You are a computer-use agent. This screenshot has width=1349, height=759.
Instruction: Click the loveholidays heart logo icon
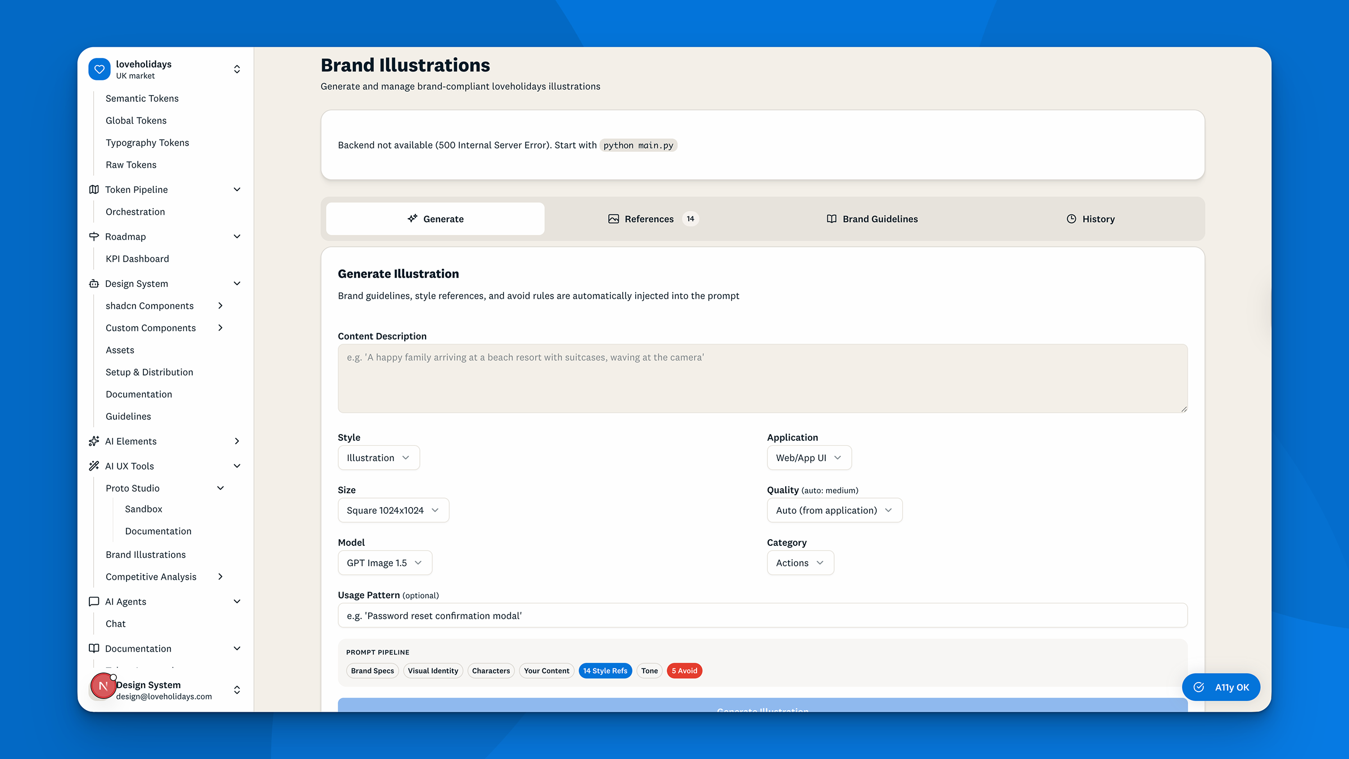(x=99, y=69)
